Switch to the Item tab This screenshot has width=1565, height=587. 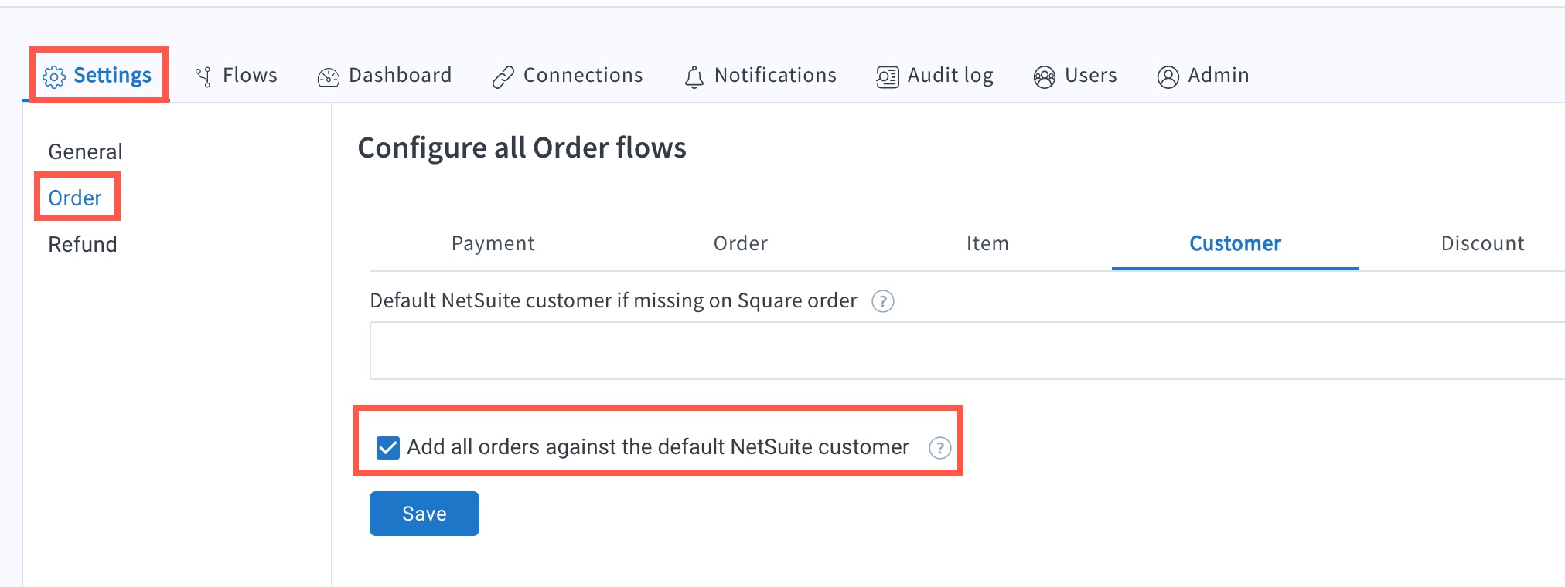(987, 243)
